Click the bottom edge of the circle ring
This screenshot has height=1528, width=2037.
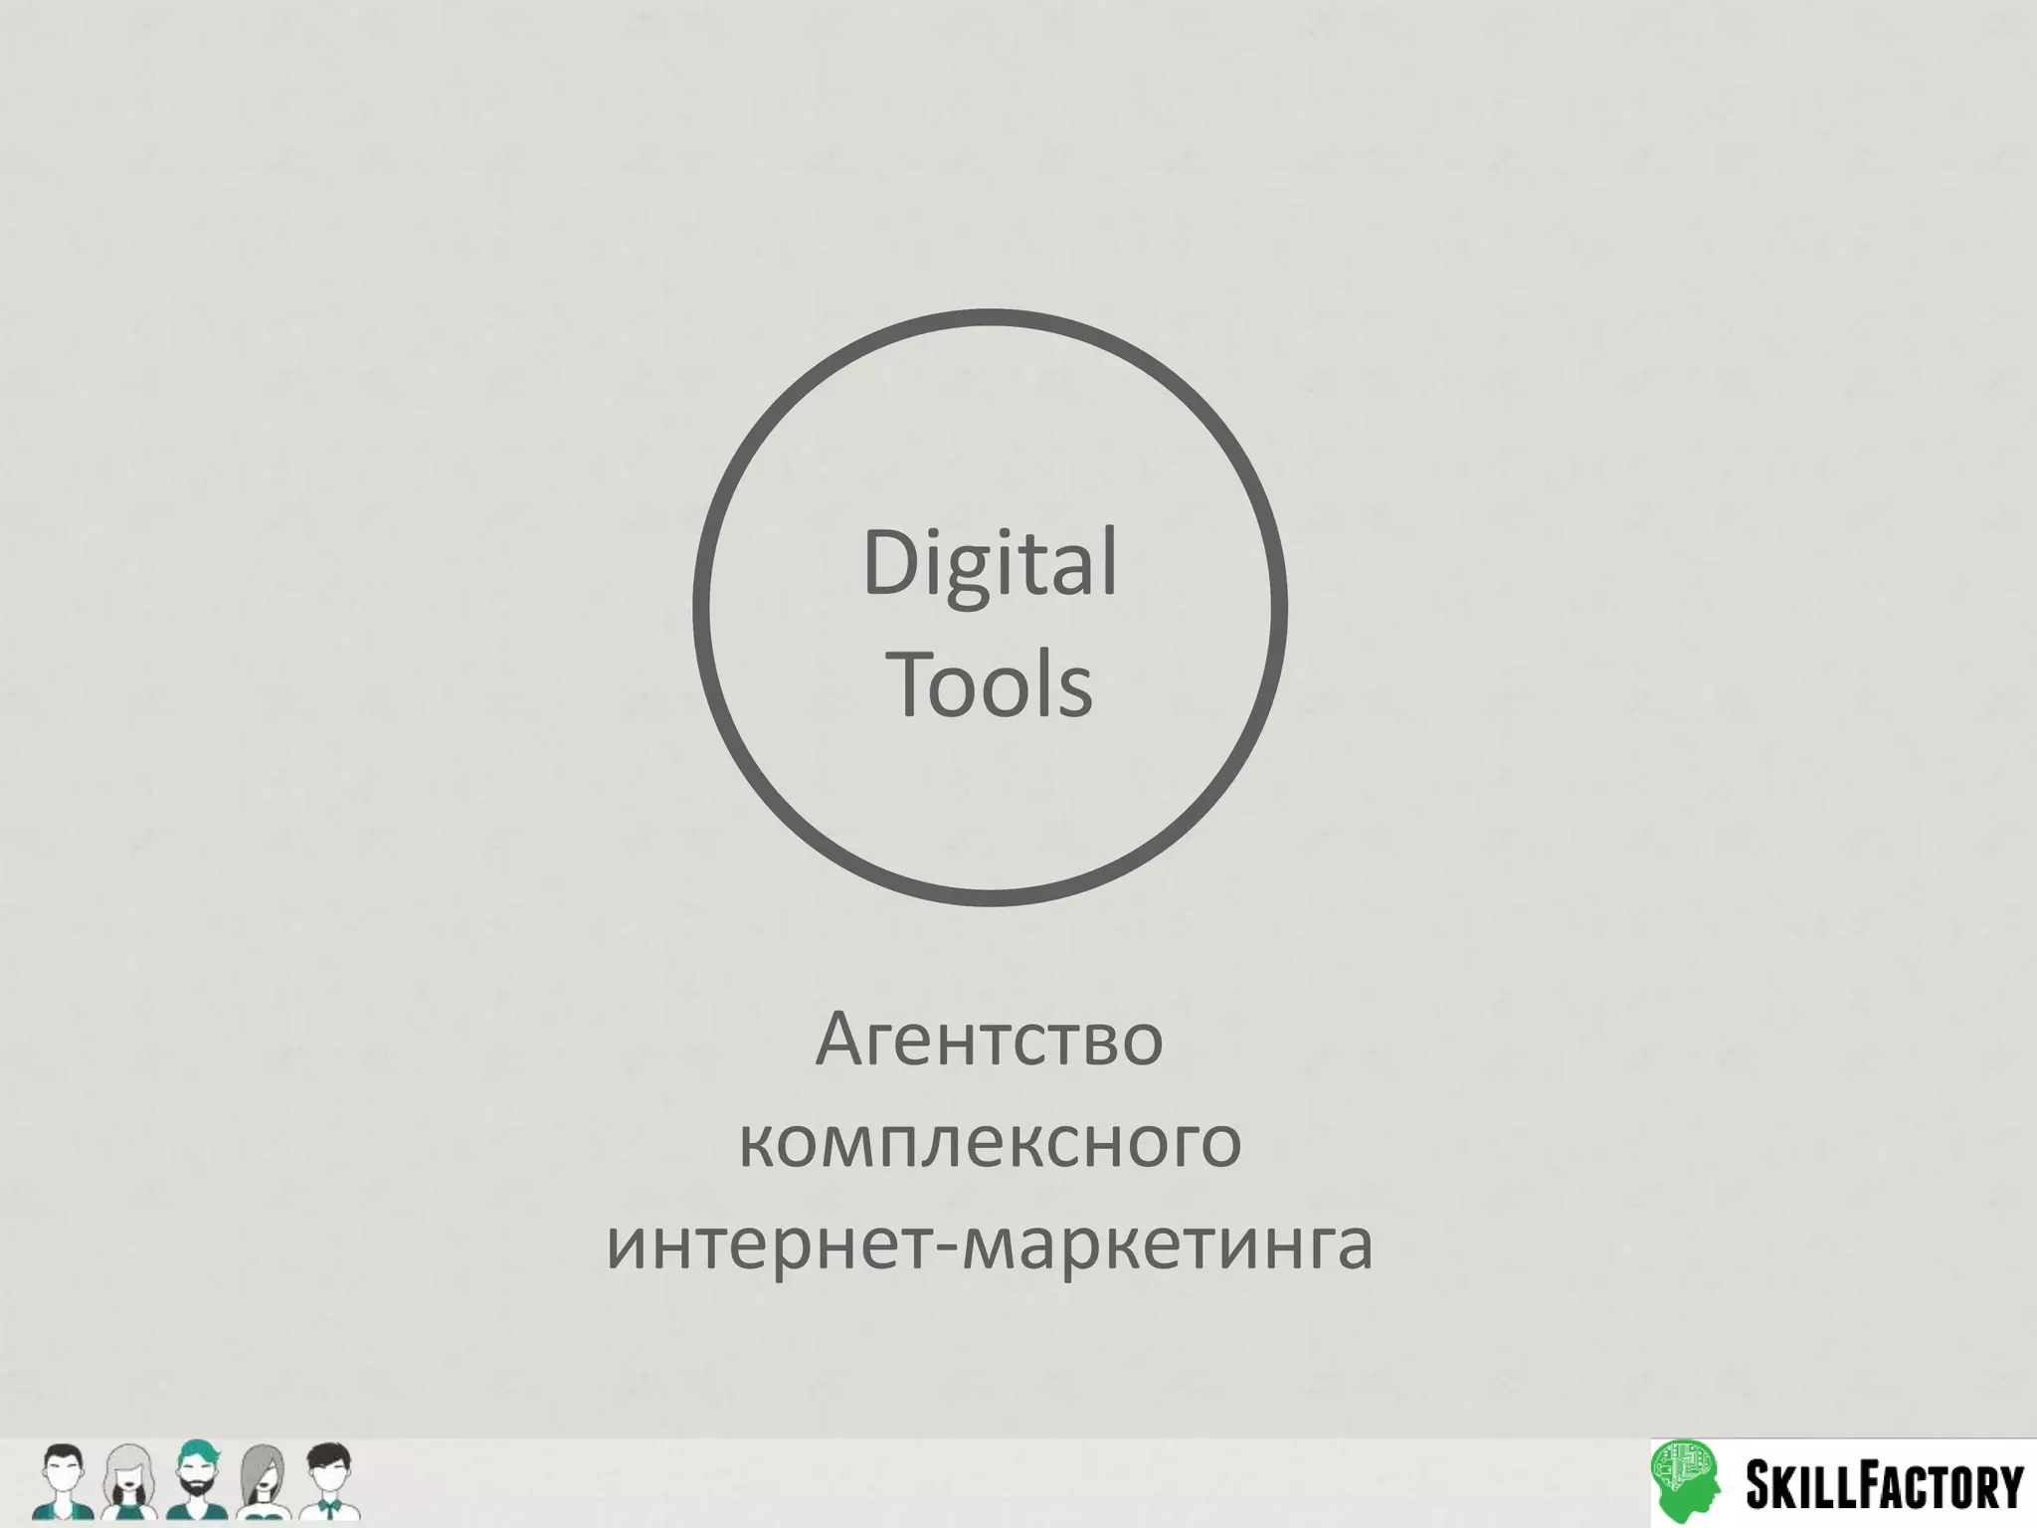click(991, 897)
